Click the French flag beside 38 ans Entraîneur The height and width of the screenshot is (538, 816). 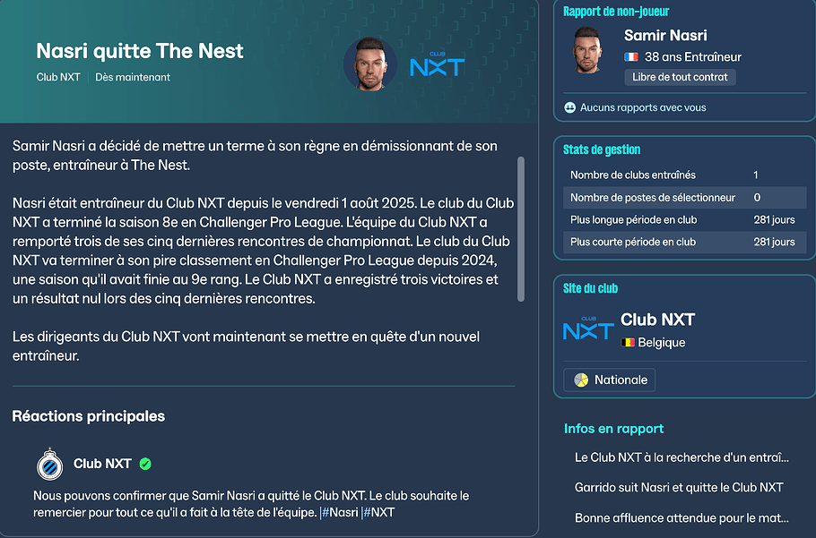[x=631, y=57]
